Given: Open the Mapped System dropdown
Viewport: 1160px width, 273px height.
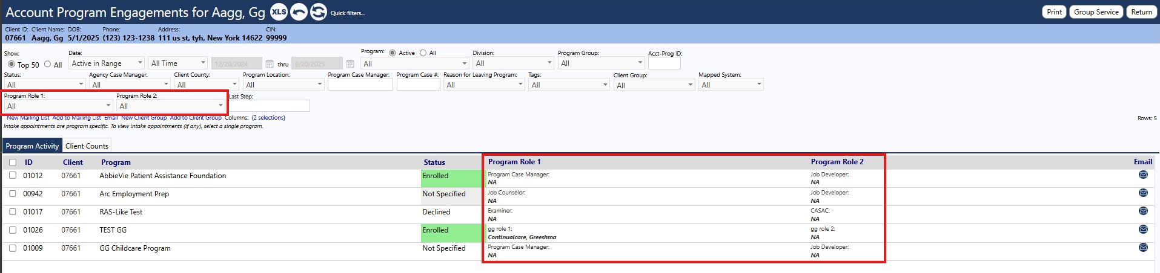Looking at the screenshot, I should (x=731, y=85).
